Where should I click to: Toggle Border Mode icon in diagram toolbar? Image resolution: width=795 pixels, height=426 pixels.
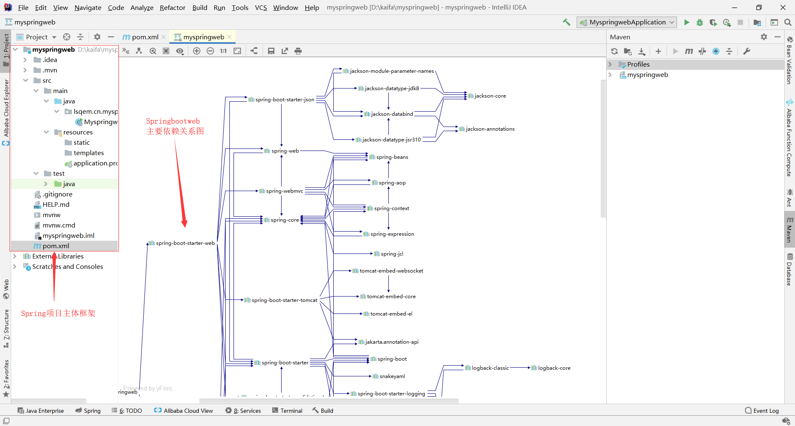pos(166,51)
